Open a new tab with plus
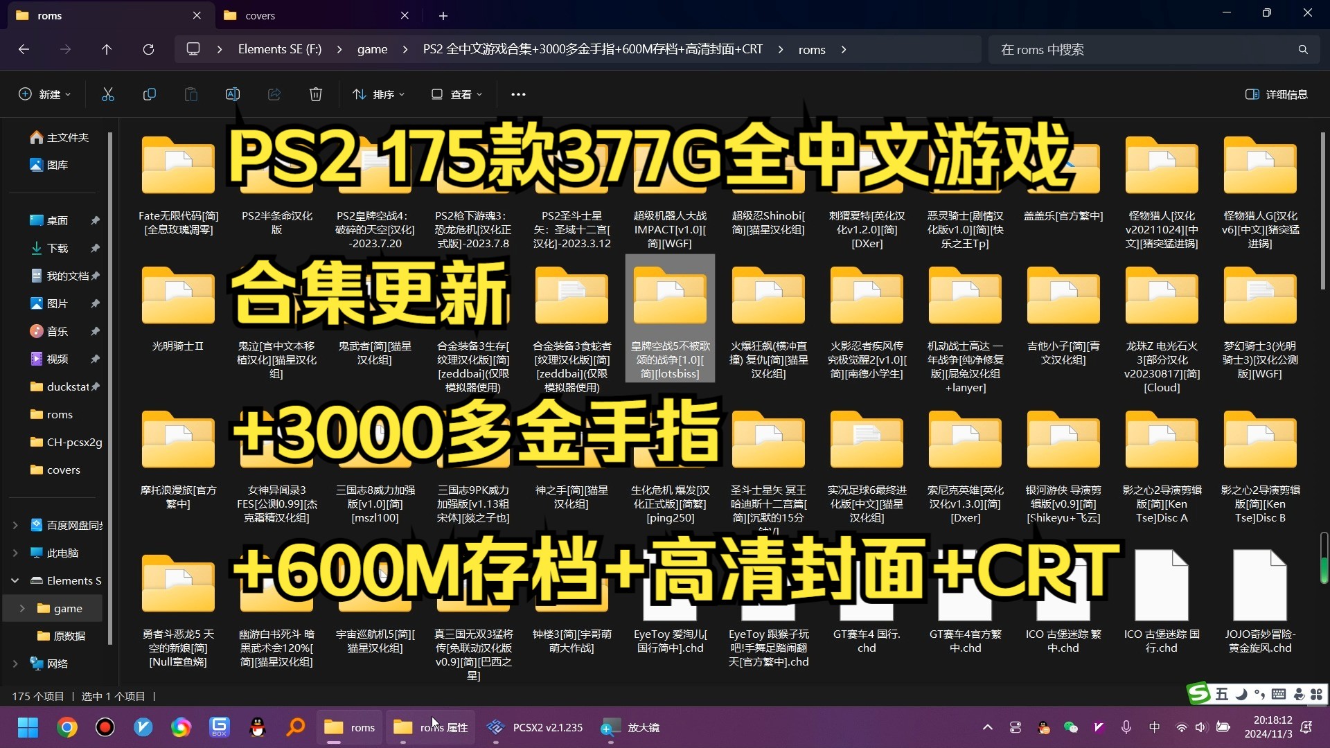The width and height of the screenshot is (1330, 748). 443,15
